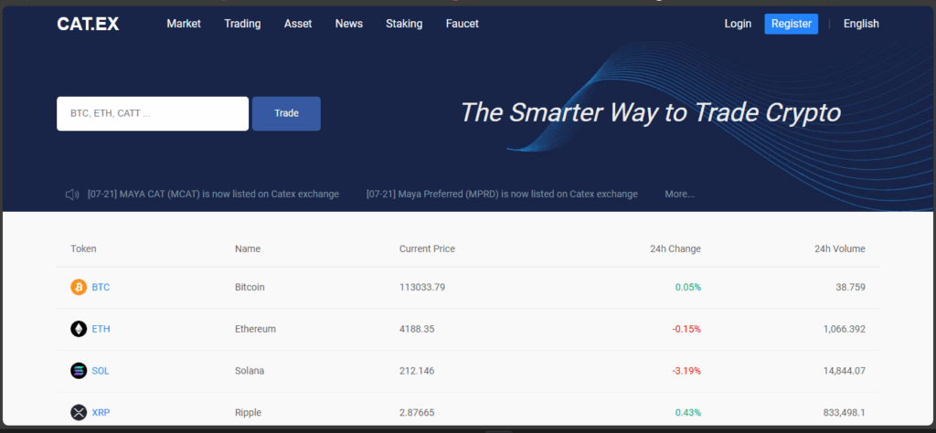936x433 pixels.
Task: Click the announcement speaker icon
Action: [72, 194]
